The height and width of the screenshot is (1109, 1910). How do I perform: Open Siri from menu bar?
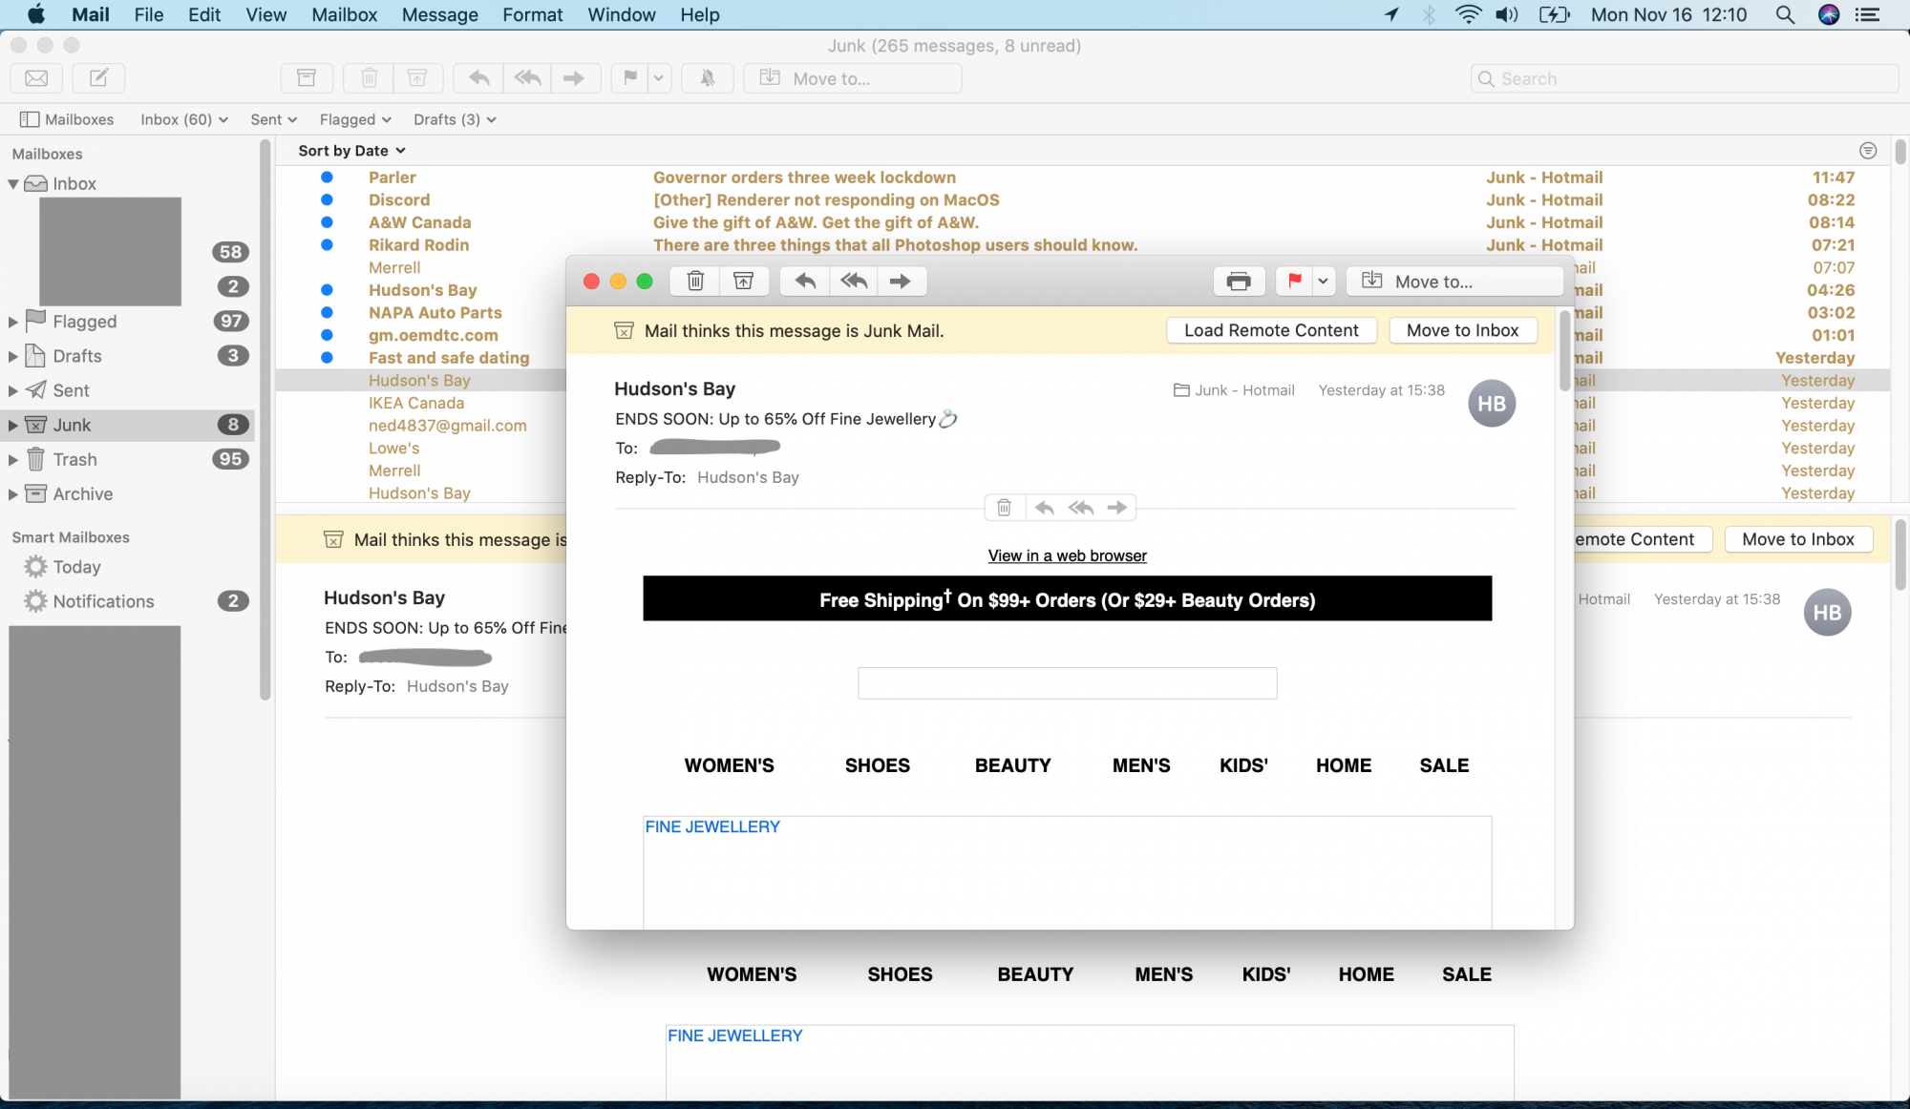coord(1828,14)
